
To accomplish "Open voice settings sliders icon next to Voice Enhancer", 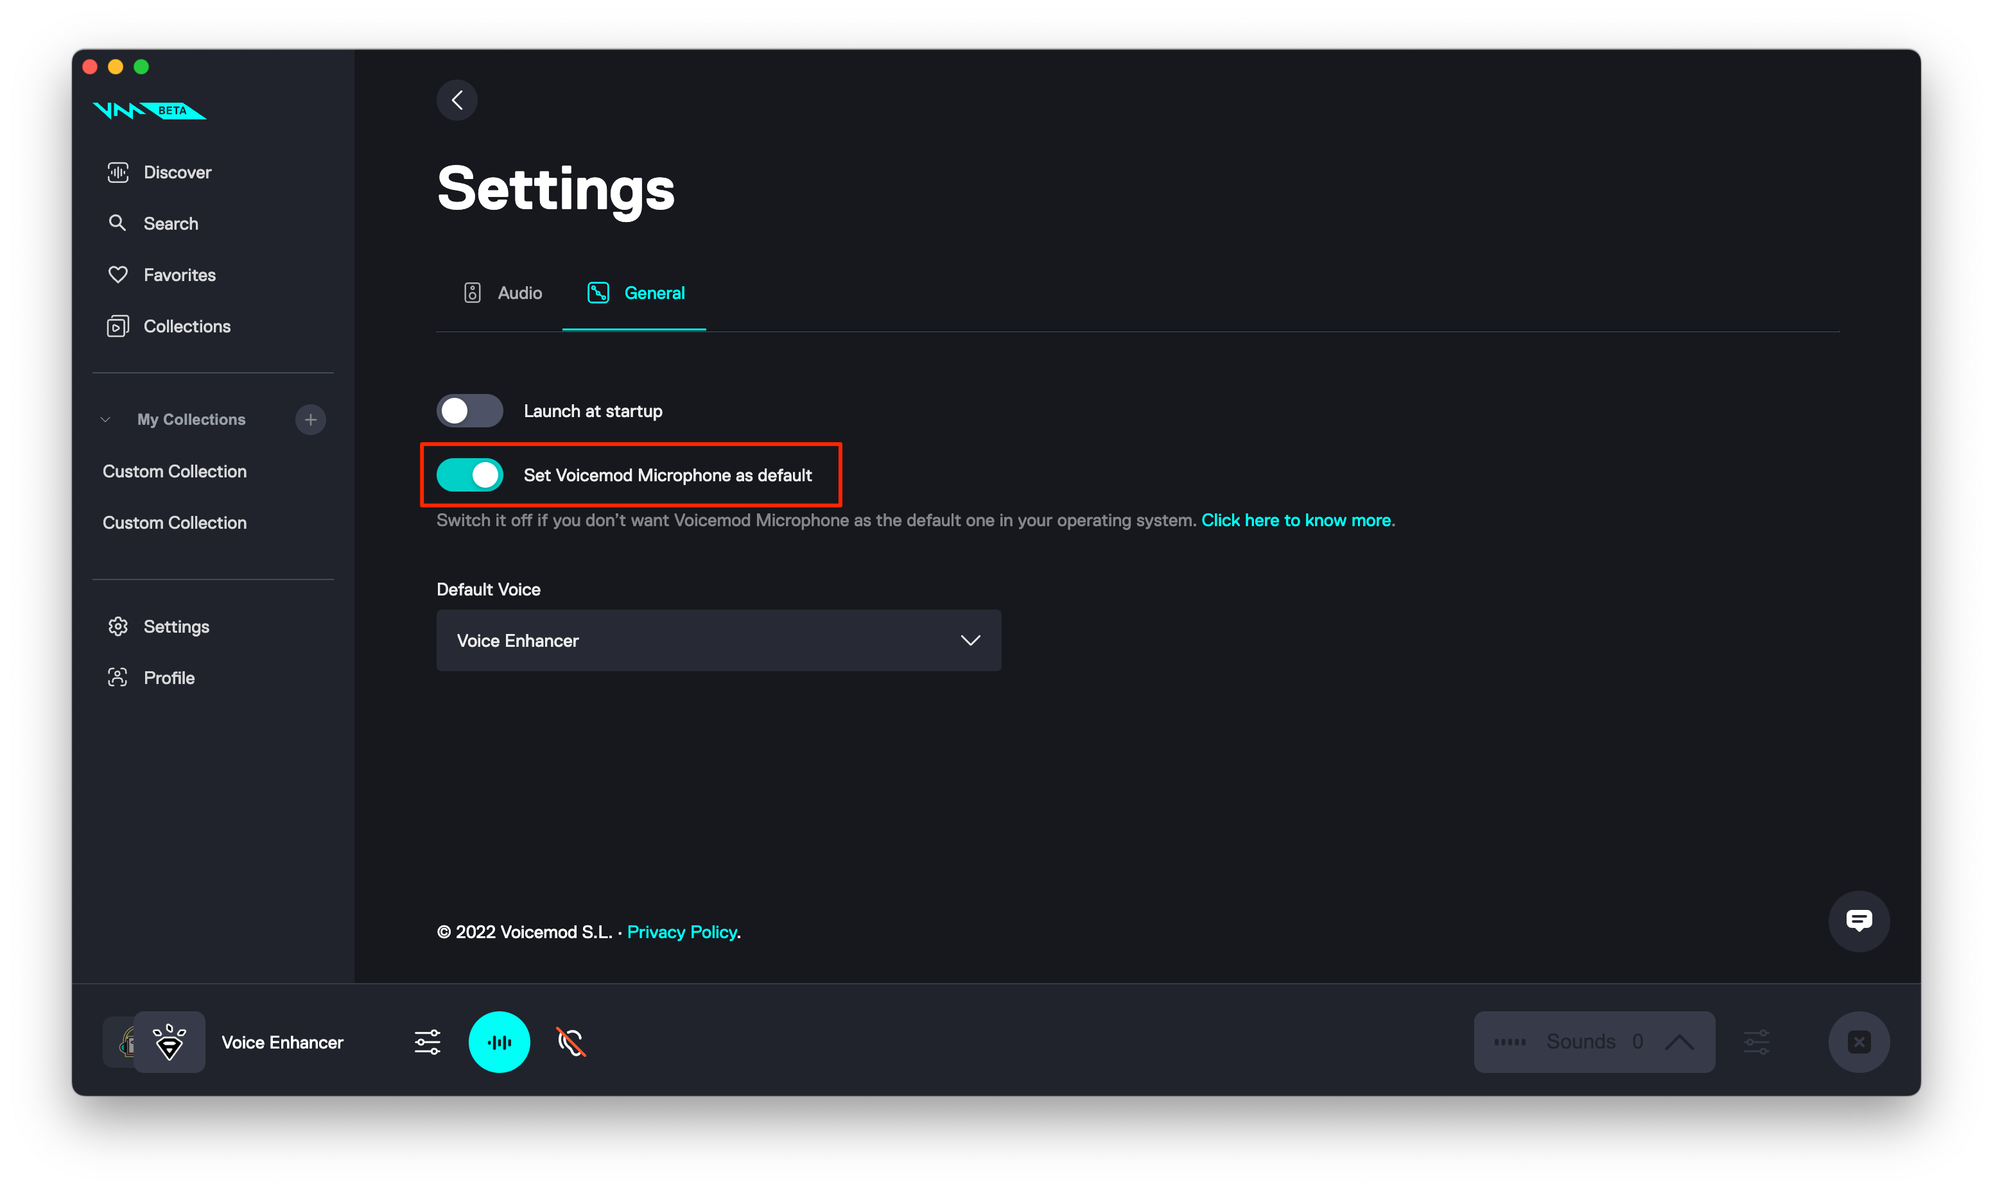I will click(427, 1041).
